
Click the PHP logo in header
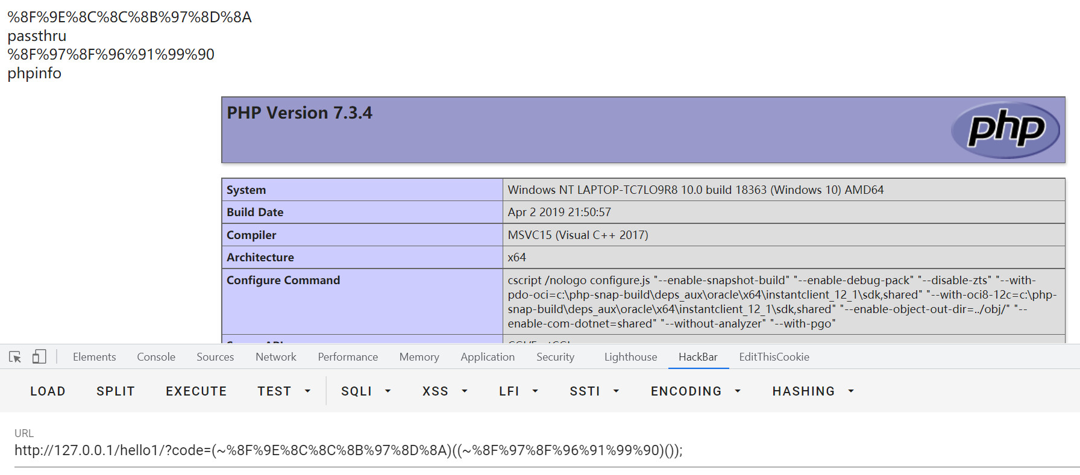tap(1005, 129)
